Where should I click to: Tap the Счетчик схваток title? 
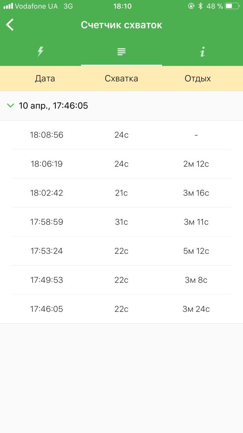(x=122, y=25)
